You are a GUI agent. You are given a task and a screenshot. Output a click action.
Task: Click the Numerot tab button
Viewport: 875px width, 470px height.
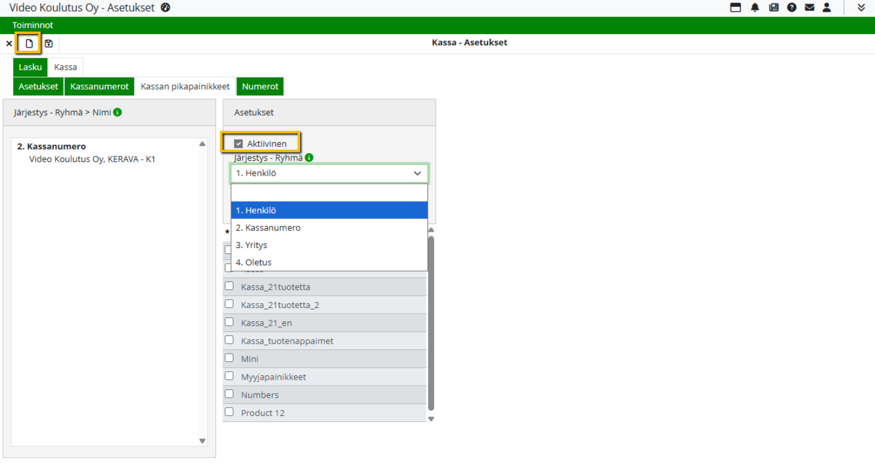(x=260, y=87)
